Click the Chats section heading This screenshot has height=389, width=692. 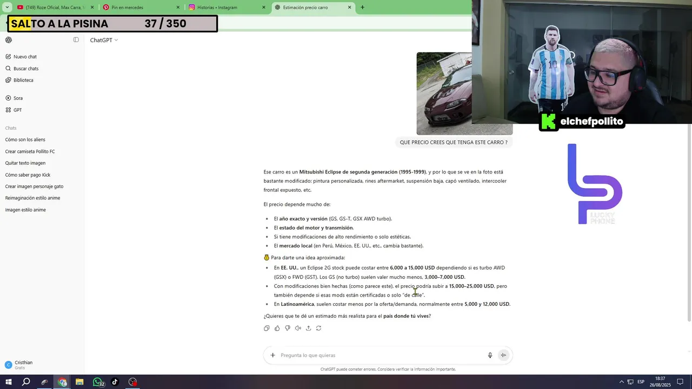coord(11,128)
